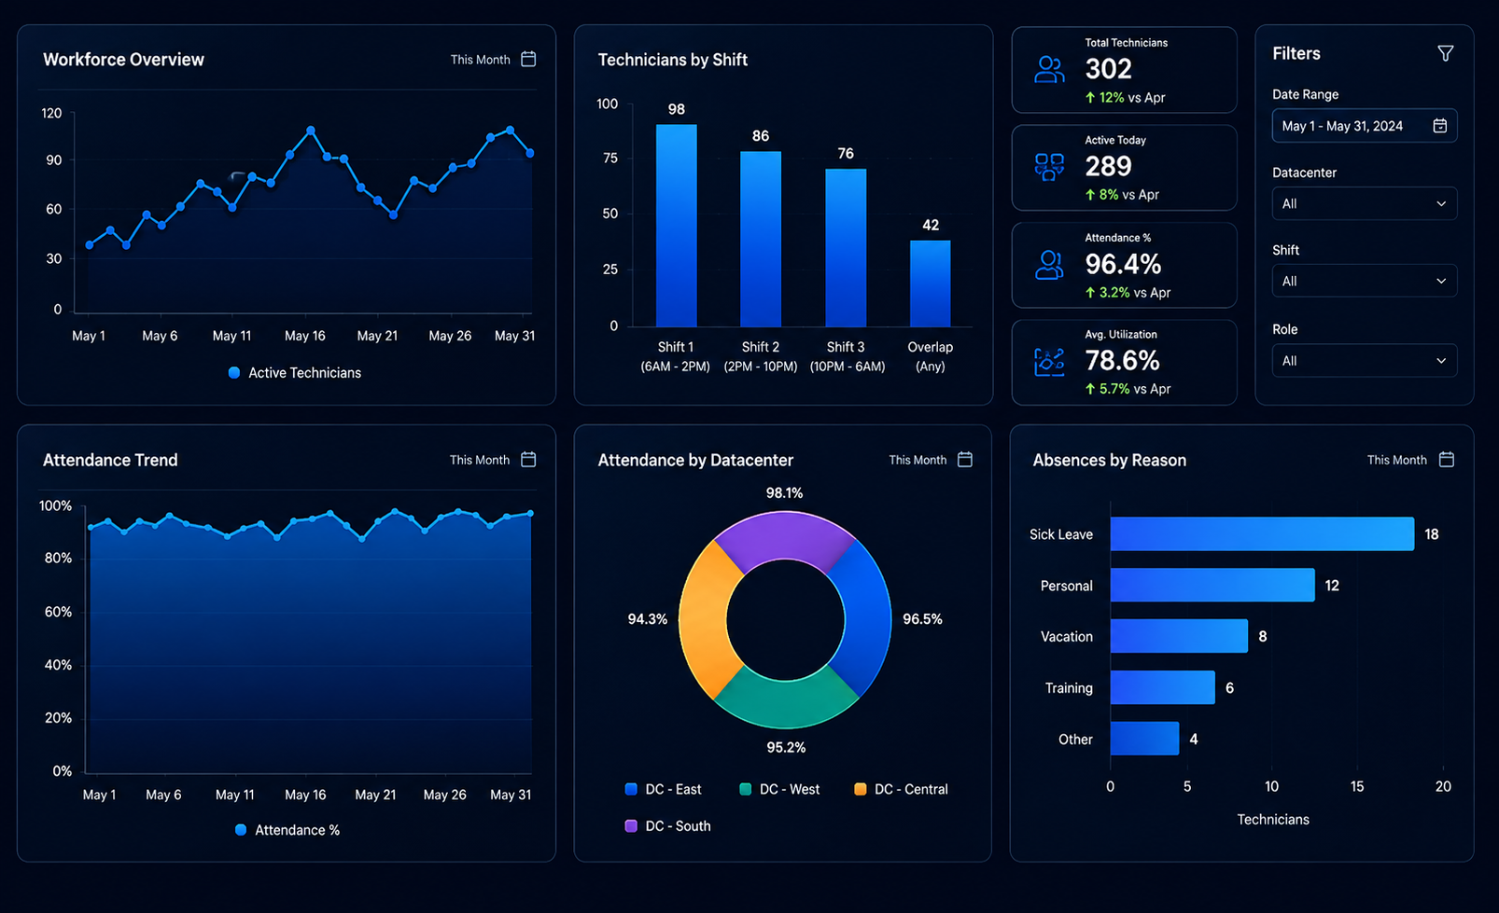This screenshot has height=913, width=1499.
Task: Click the green donut segment for DC - West
Action: (786, 705)
